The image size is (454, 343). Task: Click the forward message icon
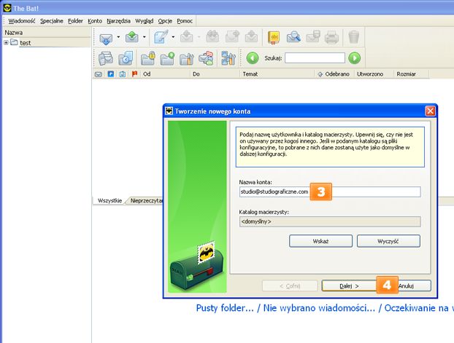[232, 37]
